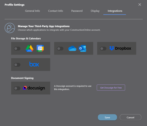Toggle the Docusign integration on
Viewport: 147px width, 126px height.
17,88
